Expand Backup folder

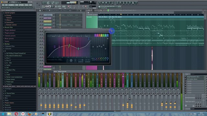point(7,44)
